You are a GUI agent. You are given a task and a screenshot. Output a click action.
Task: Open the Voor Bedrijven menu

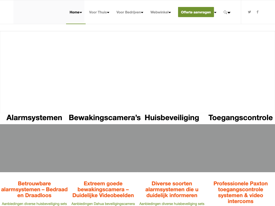click(129, 12)
